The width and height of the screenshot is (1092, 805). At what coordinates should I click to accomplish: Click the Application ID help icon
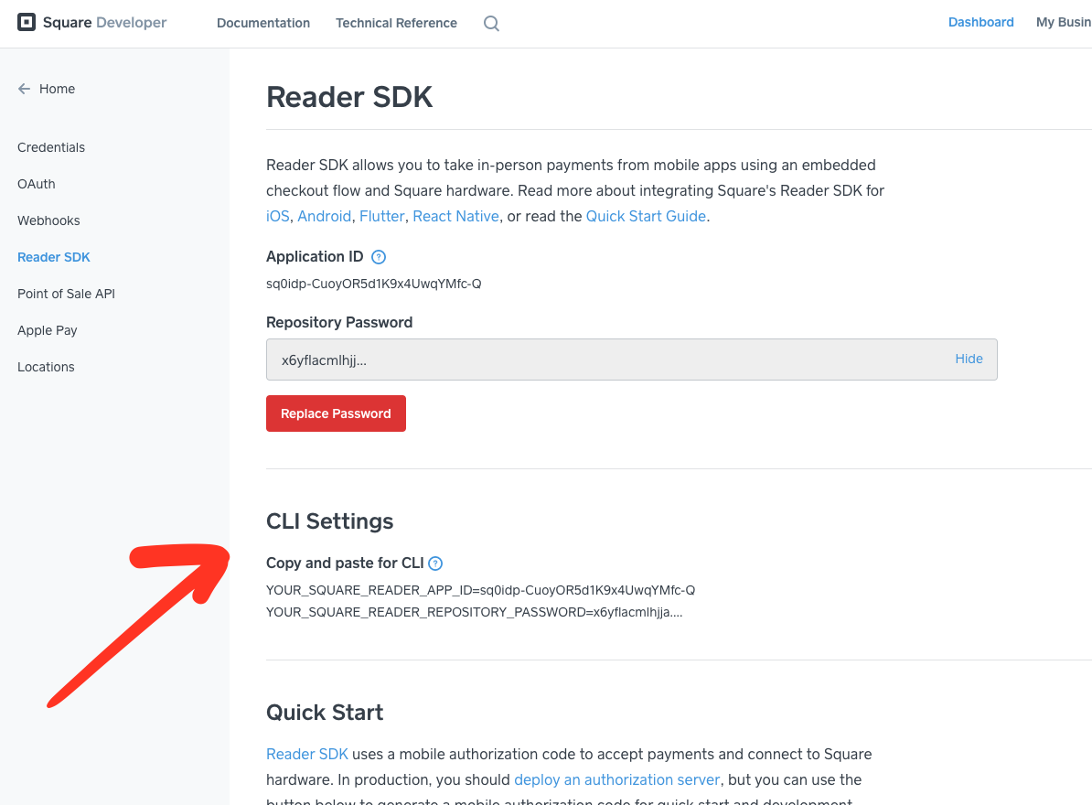point(378,257)
